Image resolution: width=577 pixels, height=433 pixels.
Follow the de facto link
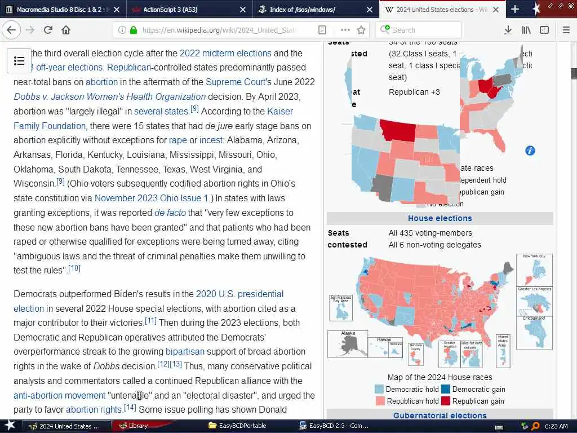[170, 213]
